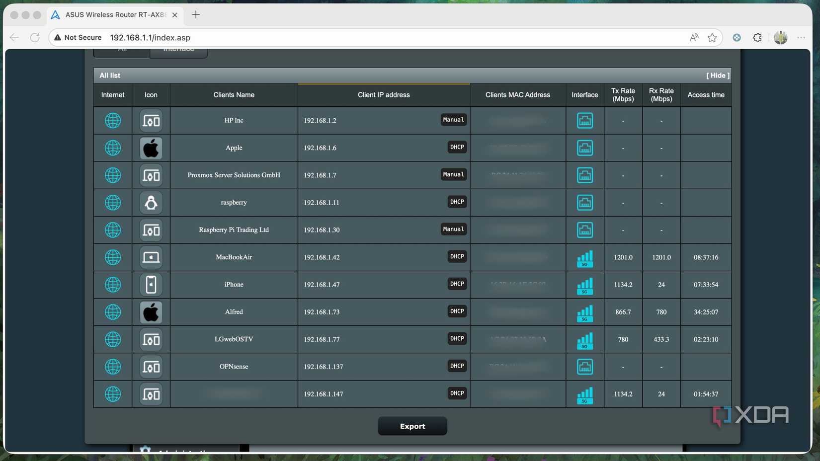Open the browser extensions menu

click(x=757, y=37)
